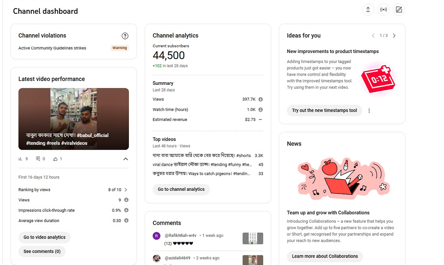Go to next idea with right arrow
Screen dimensions: 444x265
point(394,36)
